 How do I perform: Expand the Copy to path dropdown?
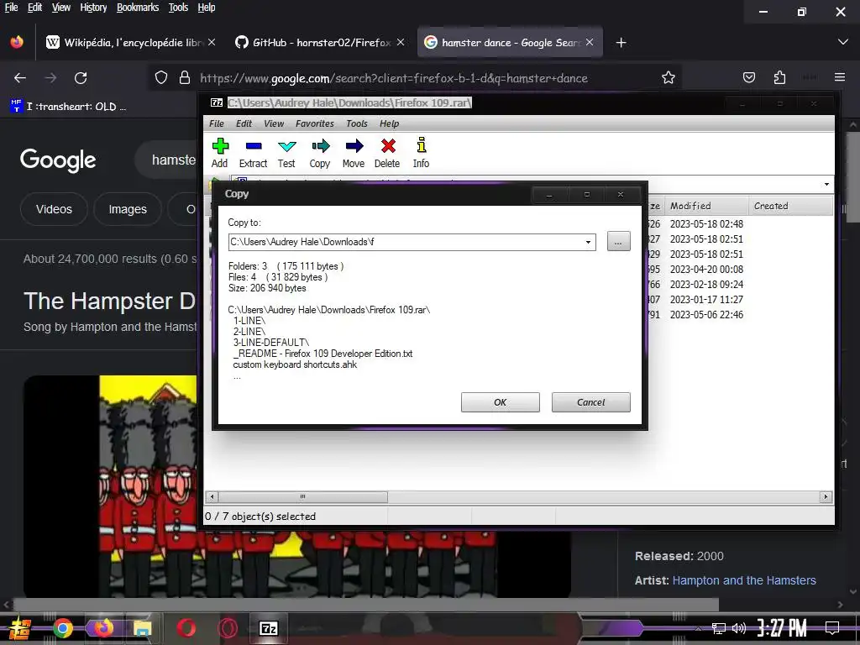coord(588,242)
